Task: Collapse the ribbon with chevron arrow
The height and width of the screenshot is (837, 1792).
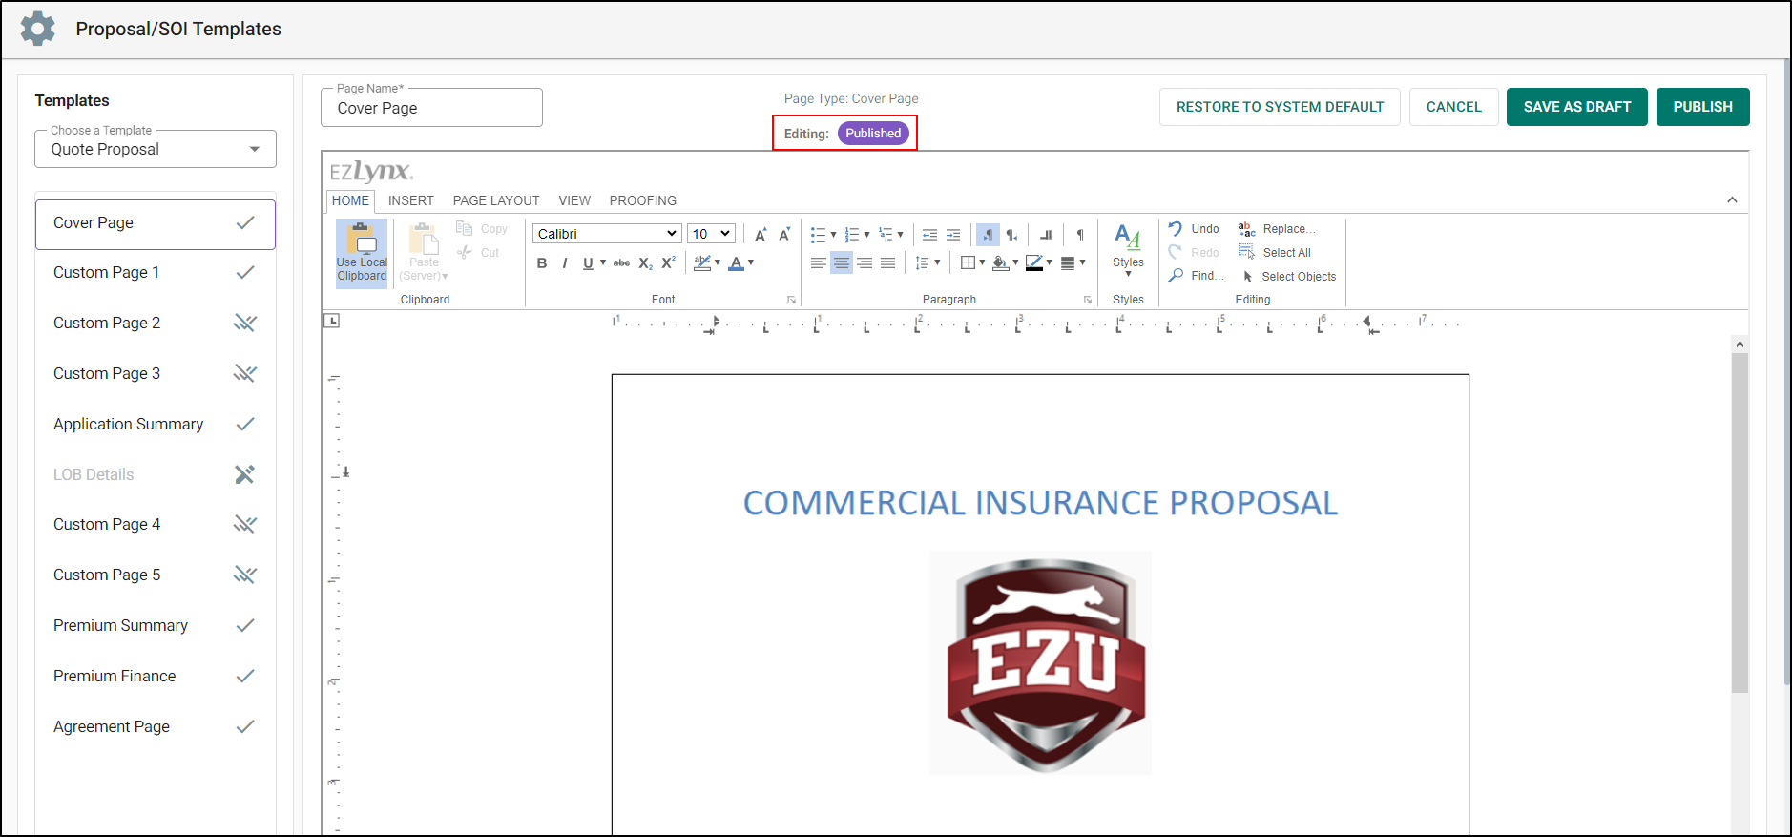Action: [x=1732, y=199]
